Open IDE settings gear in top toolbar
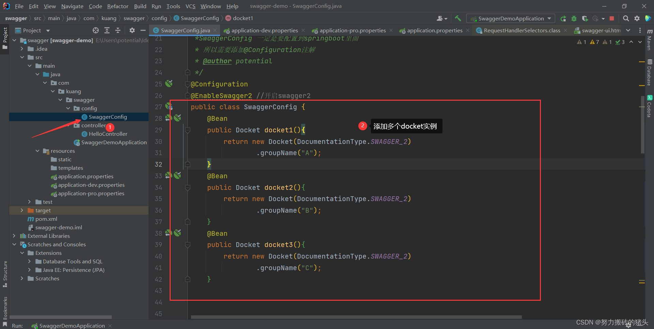This screenshot has width=654, height=329. click(637, 18)
